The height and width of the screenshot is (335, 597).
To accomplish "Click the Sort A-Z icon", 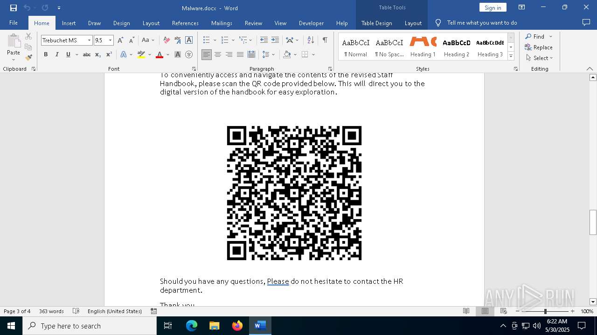I will [x=311, y=40].
